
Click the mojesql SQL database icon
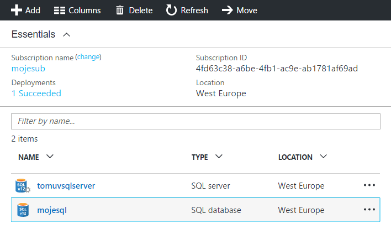click(23, 210)
